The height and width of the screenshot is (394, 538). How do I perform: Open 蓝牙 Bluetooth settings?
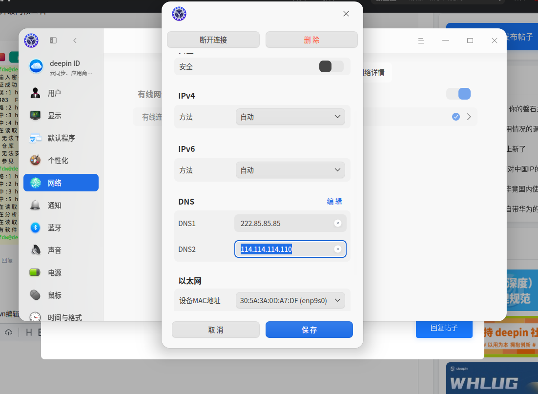61,228
